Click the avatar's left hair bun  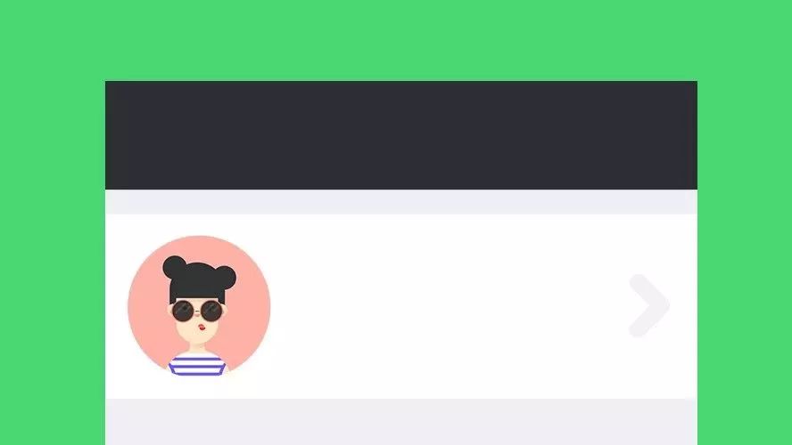pyautogui.click(x=174, y=267)
